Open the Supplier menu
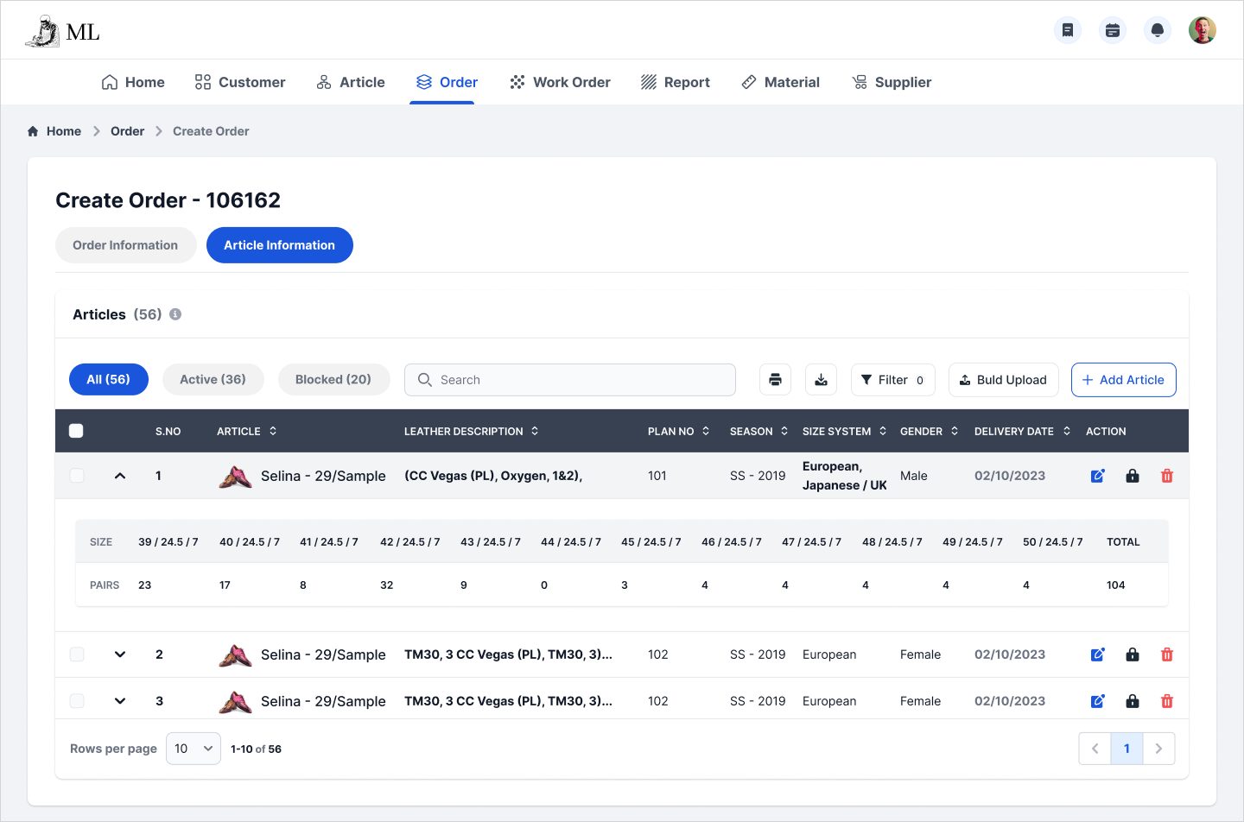This screenshot has width=1244, height=822. (892, 82)
